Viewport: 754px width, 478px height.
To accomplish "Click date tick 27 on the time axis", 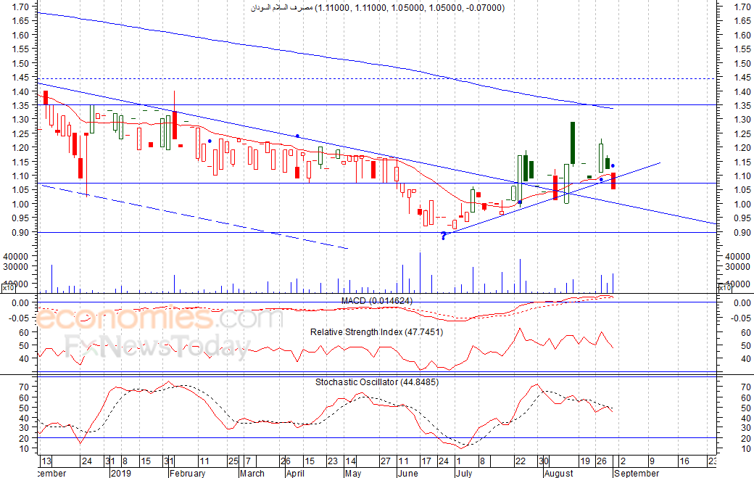I will 386,461.
